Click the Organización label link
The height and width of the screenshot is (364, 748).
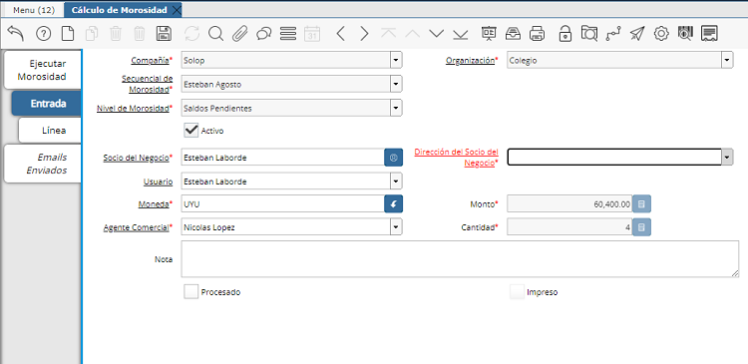pyautogui.click(x=471, y=61)
